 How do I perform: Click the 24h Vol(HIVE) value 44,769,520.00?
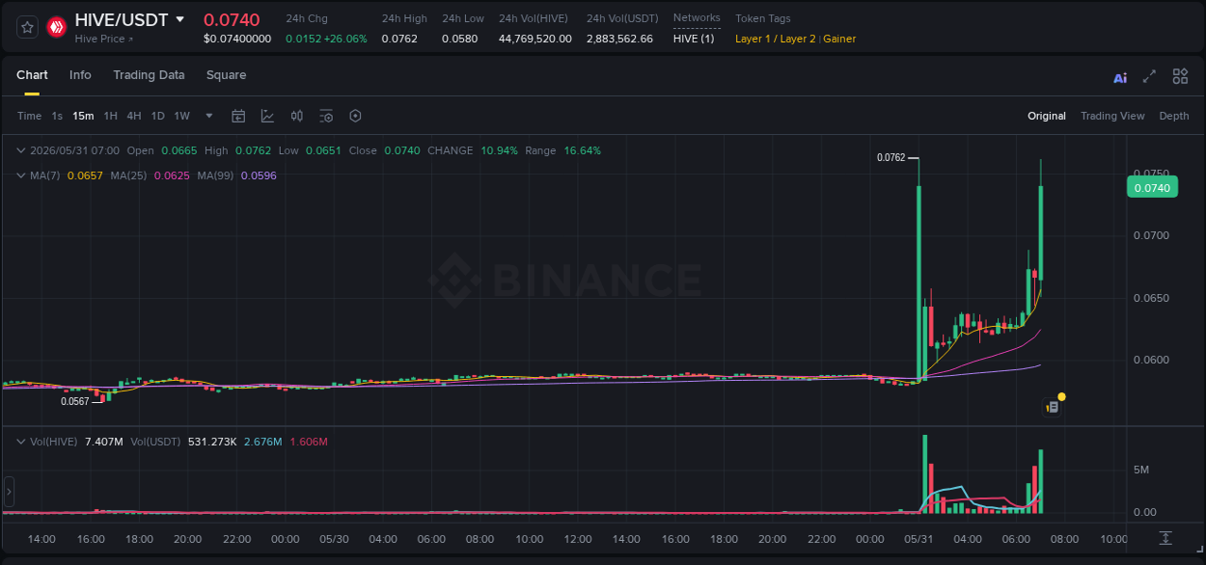point(535,39)
